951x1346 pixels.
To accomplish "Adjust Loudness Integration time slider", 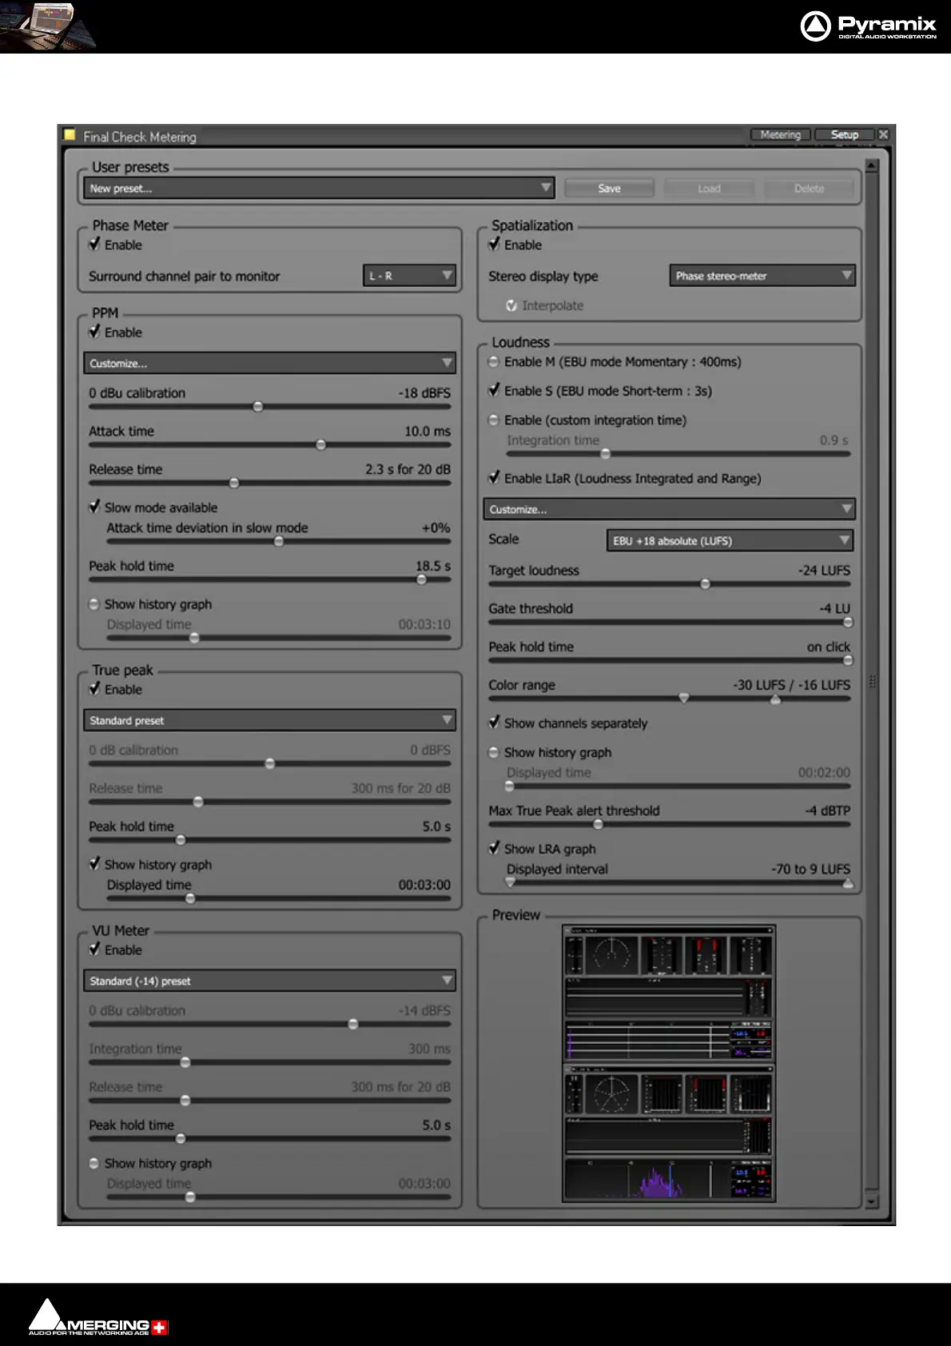I will coord(606,454).
